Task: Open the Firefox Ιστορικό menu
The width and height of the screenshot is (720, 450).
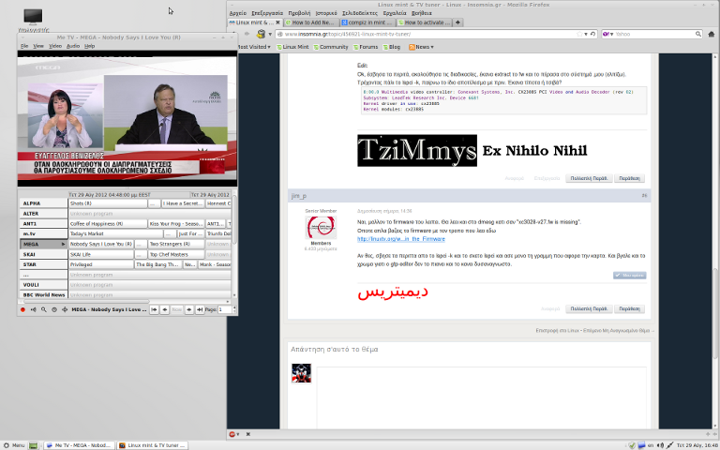Action: click(326, 13)
